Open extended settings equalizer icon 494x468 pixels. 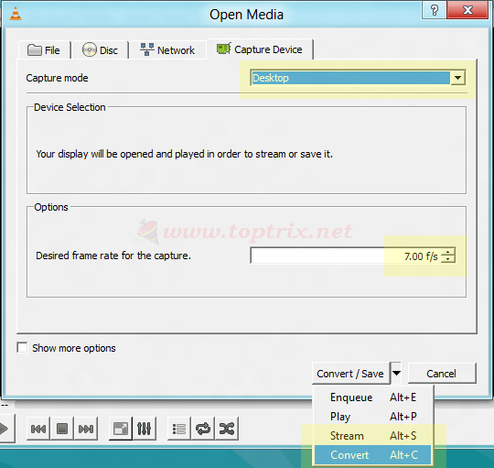[x=145, y=429]
